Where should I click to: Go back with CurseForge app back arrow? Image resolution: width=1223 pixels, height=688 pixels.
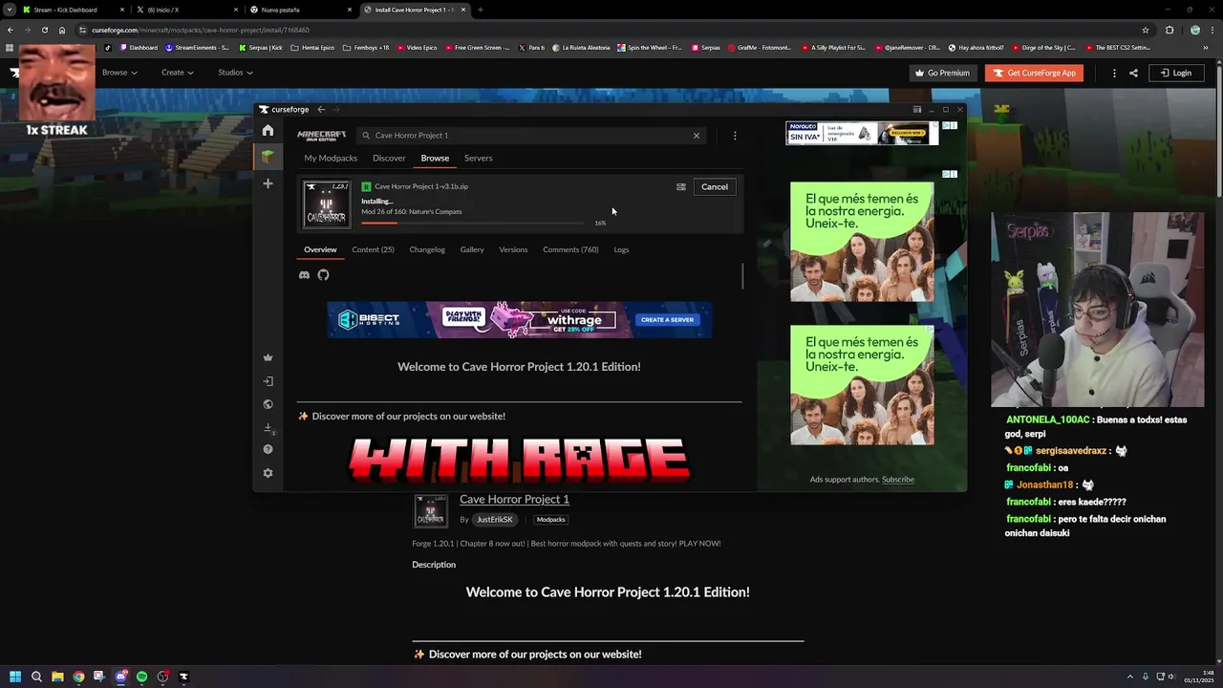pyautogui.click(x=321, y=110)
